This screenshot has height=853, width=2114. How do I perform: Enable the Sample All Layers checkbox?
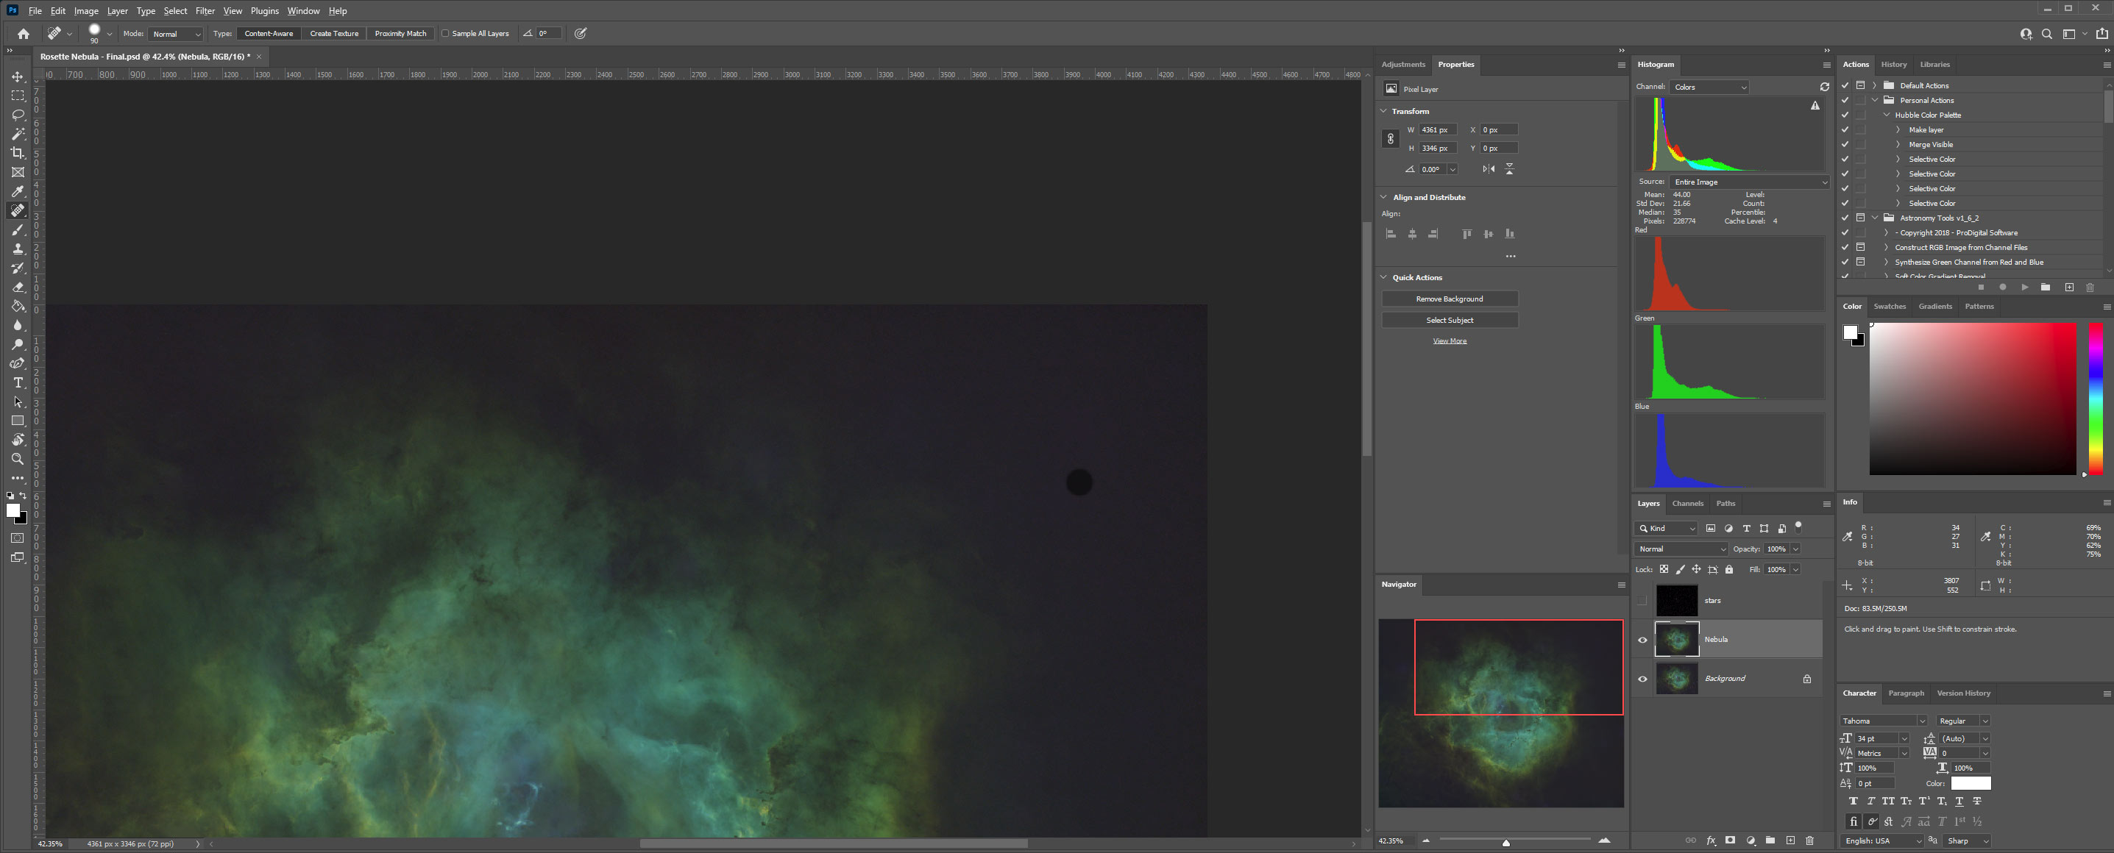[447, 34]
